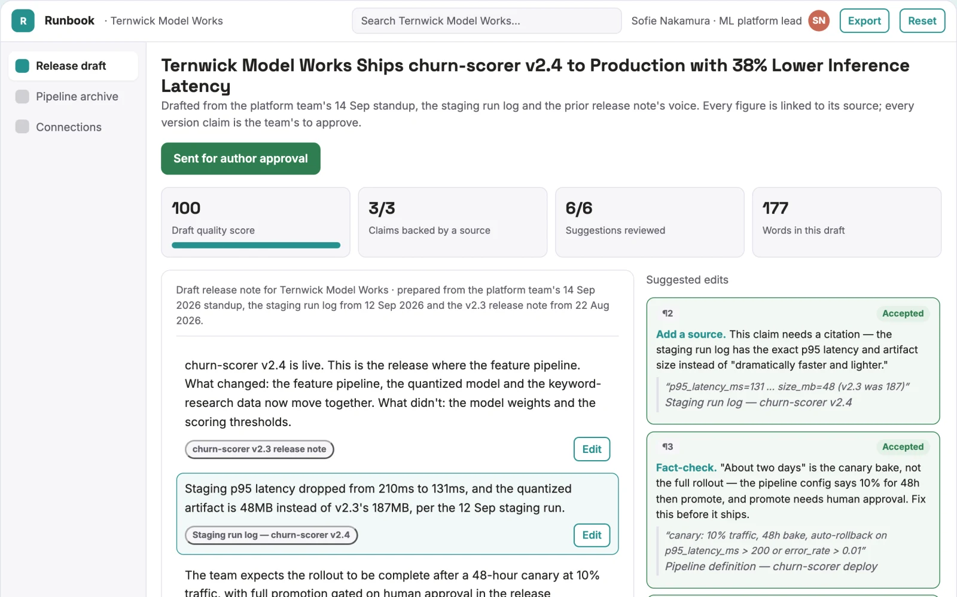Image resolution: width=957 pixels, height=597 pixels.
Task: Click 'Sofie Nakamura · ML platform lead' label
Action: point(717,21)
